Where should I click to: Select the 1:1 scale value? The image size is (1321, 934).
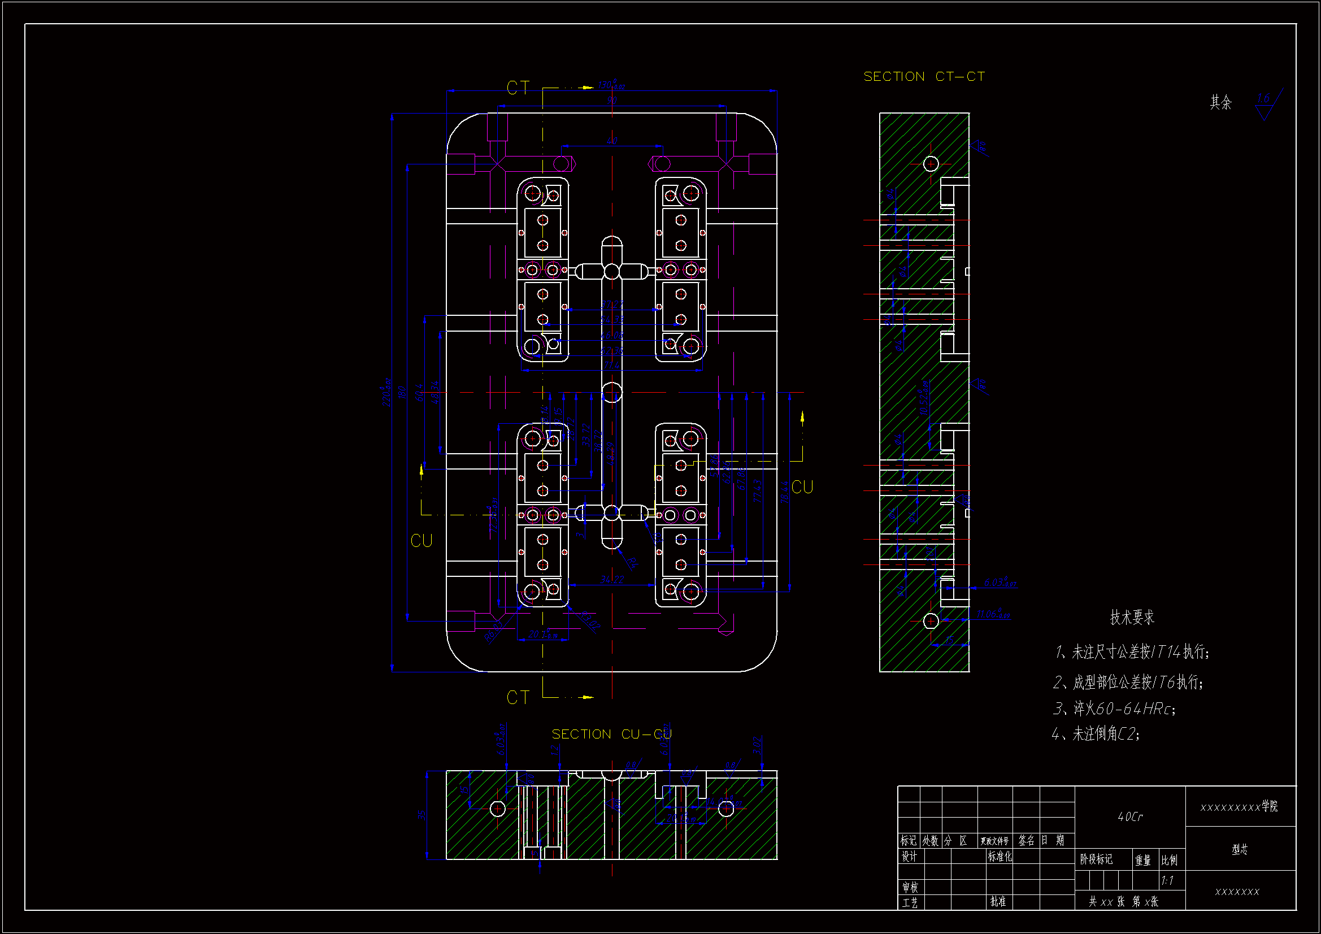click(x=1167, y=880)
